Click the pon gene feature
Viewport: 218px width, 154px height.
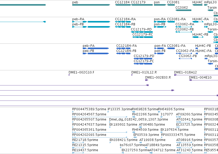[160, 5]
